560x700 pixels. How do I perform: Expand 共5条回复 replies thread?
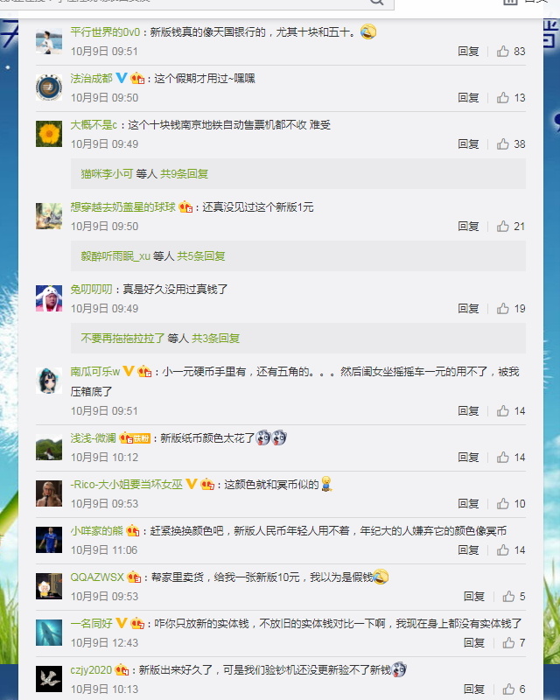[201, 255]
